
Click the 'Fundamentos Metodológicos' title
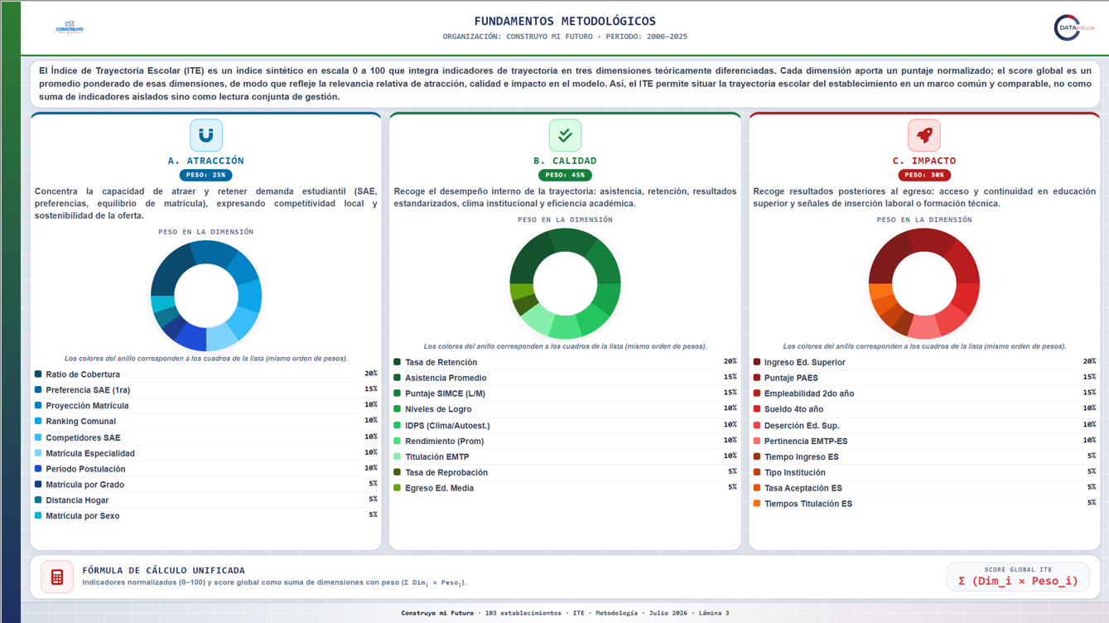pyautogui.click(x=565, y=22)
